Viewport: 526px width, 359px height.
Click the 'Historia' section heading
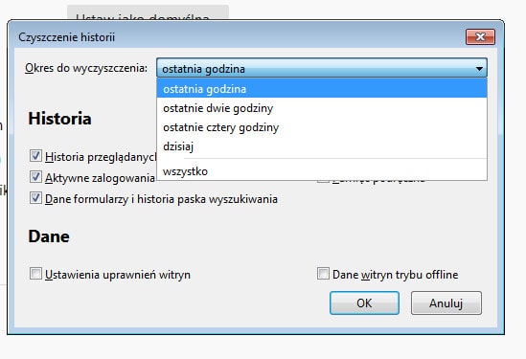[59, 119]
